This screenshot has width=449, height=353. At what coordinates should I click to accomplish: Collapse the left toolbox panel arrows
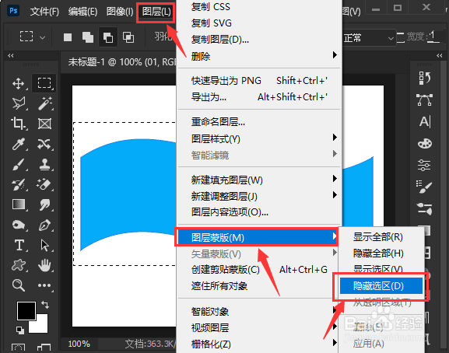coord(11,55)
